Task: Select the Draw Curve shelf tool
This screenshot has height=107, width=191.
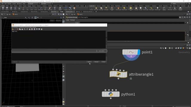Action: 41,9
